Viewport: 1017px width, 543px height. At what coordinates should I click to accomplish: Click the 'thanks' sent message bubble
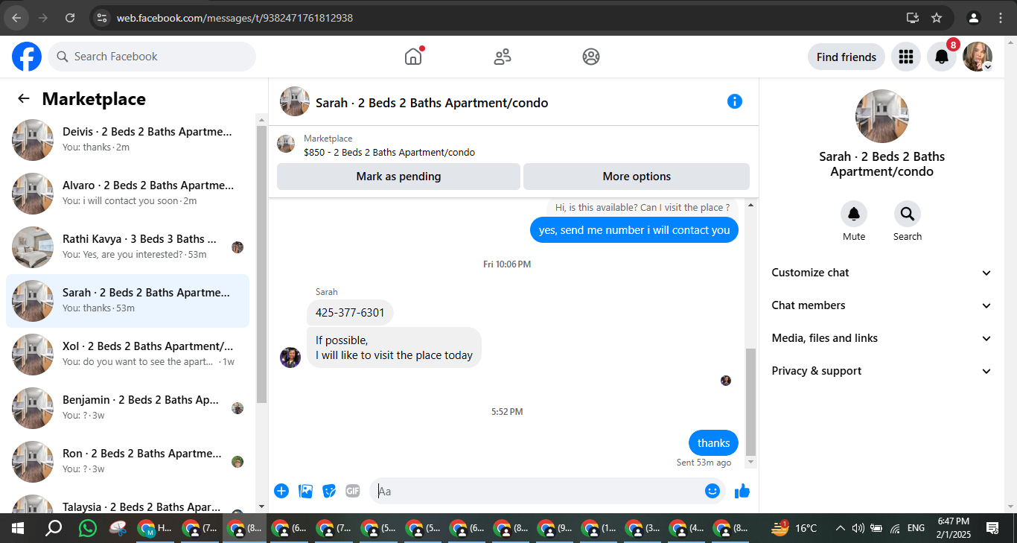point(713,443)
